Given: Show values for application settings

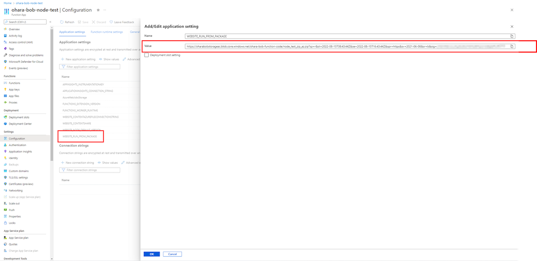Looking at the screenshot, I should (x=109, y=59).
